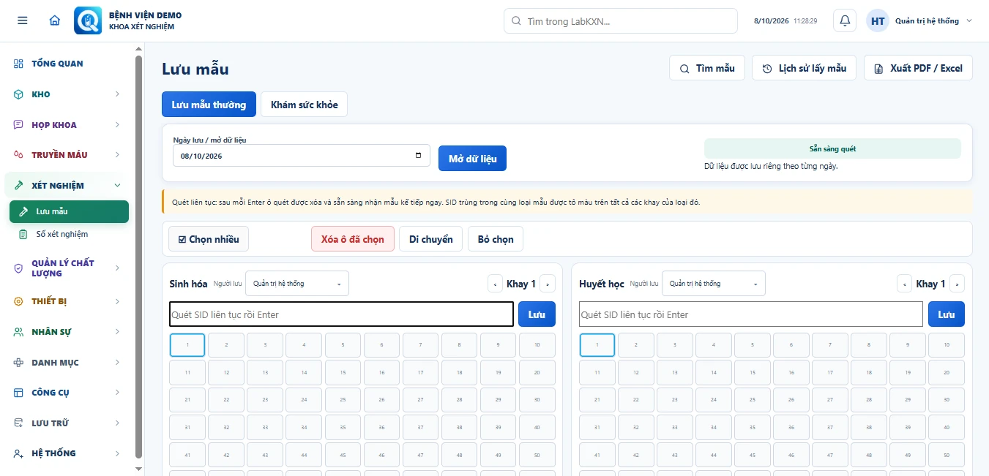Expand the Danh mục sidebar section
Viewport: 989px width, 476px height.
pyautogui.click(x=67, y=363)
